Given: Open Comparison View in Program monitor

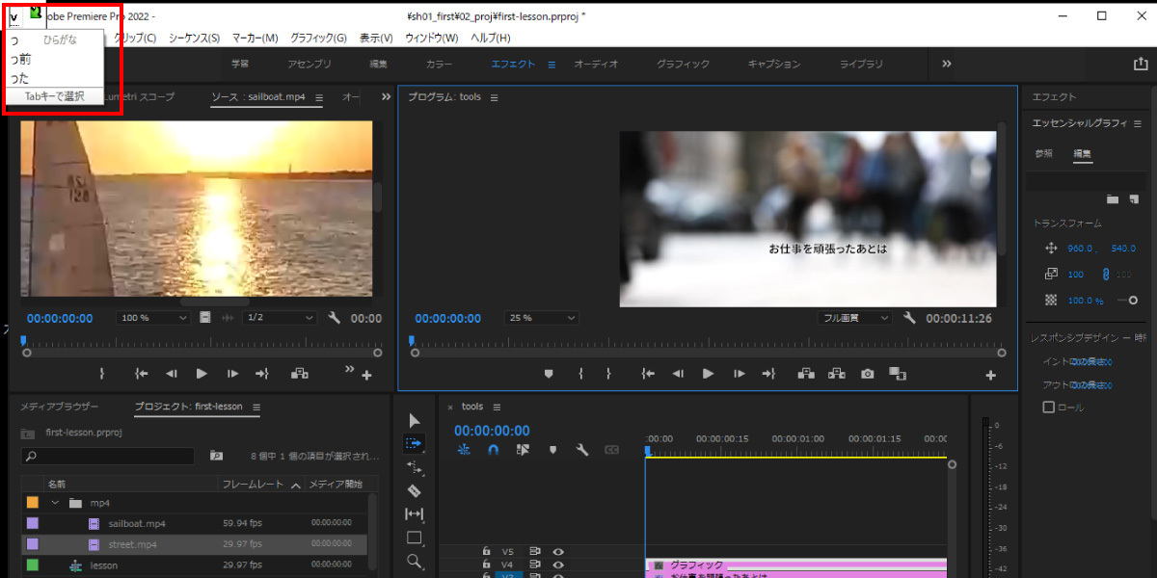Looking at the screenshot, I should [898, 374].
